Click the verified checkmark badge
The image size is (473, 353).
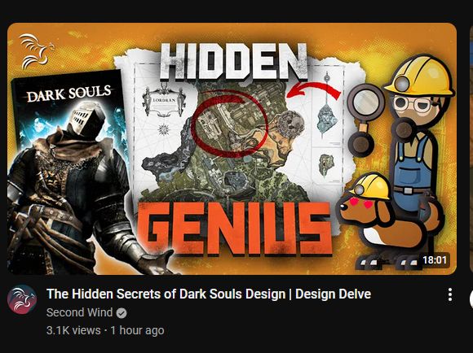(x=122, y=313)
